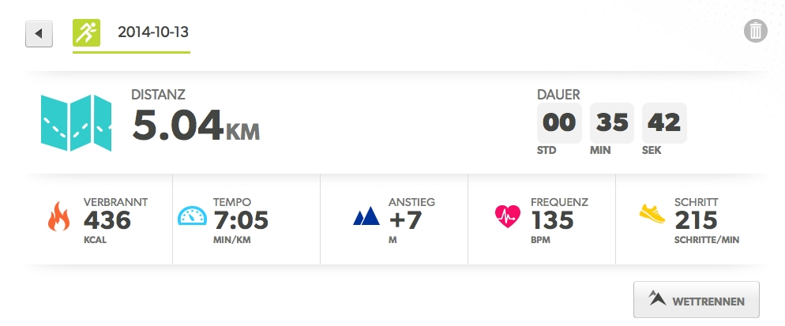Screen dimensions: 785x326
Task: Click the 5.04 KM distance value
Action: pyautogui.click(x=195, y=125)
